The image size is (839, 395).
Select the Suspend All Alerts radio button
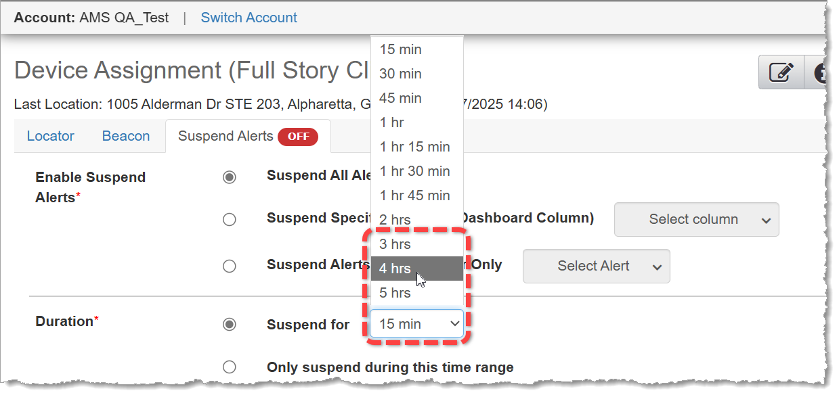(230, 177)
